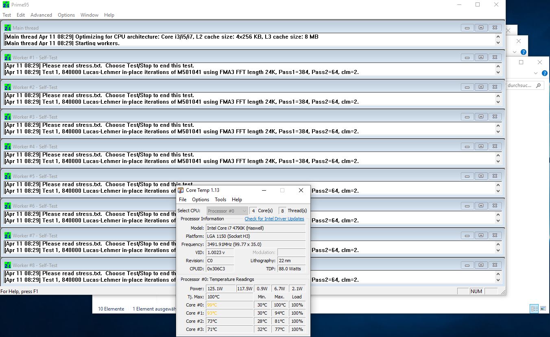
Task: Restore the Worker #4 child window
Action: click(481, 146)
